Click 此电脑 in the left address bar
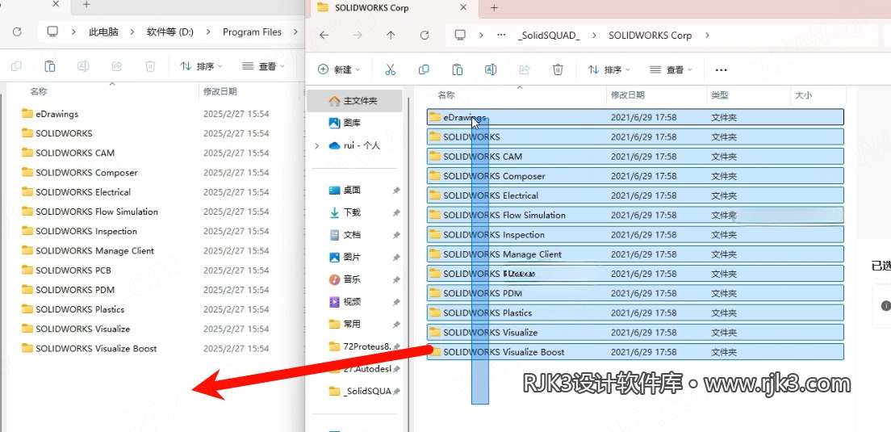The width and height of the screenshot is (891, 432). [103, 31]
